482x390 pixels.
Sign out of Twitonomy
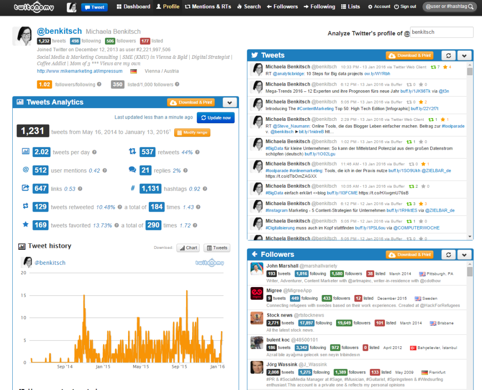point(405,7)
